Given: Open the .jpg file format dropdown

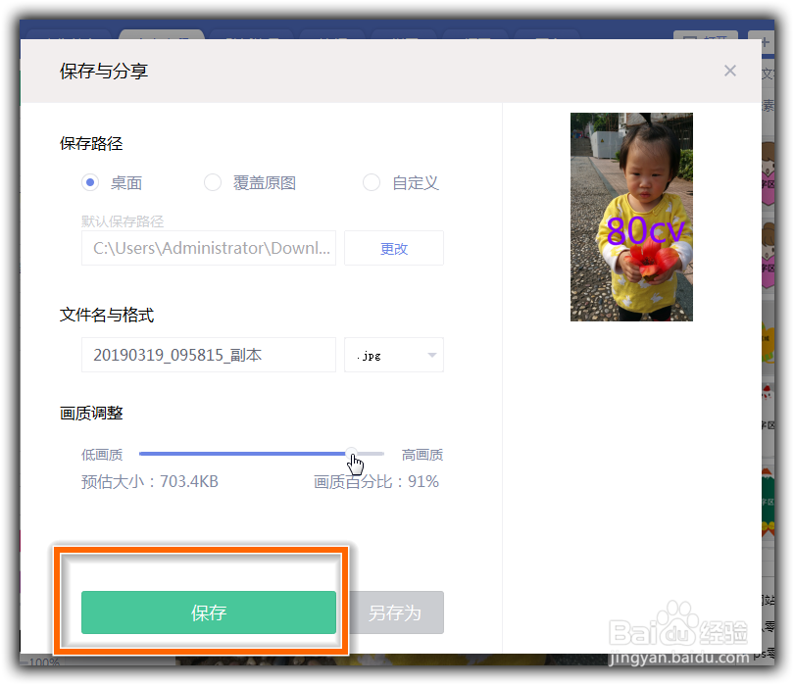Looking at the screenshot, I should click(x=392, y=355).
